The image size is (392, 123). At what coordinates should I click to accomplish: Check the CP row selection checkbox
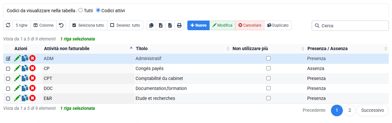pos(8,68)
